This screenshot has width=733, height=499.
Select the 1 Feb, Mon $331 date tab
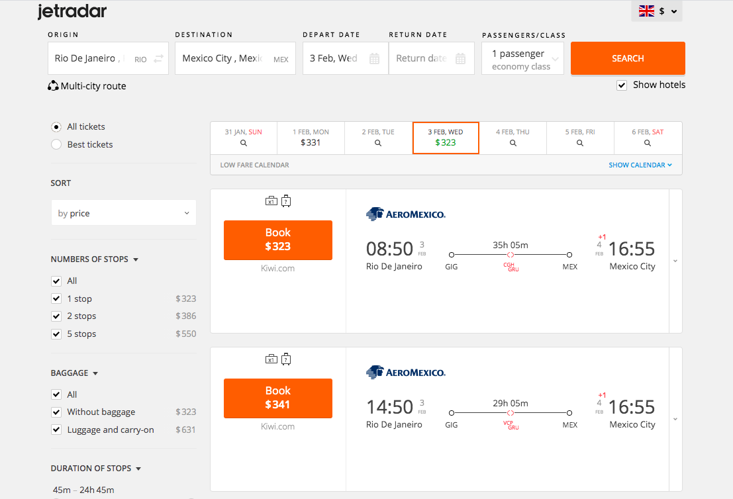(x=311, y=138)
